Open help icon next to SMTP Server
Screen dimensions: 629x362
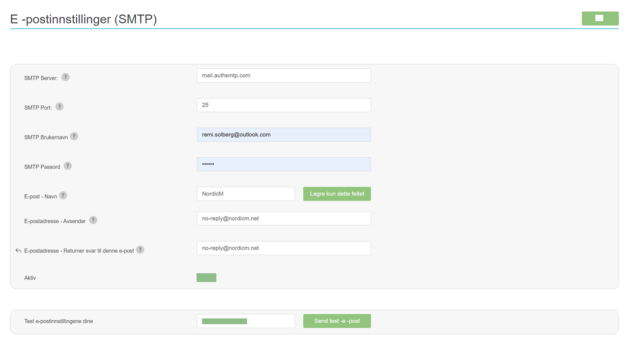point(65,77)
